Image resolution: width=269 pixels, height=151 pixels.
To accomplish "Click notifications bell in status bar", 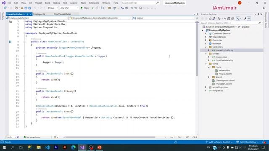I will [264, 142].
